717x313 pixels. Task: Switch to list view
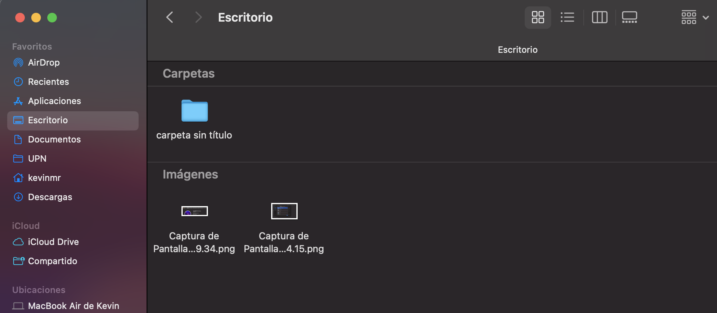[567, 17]
